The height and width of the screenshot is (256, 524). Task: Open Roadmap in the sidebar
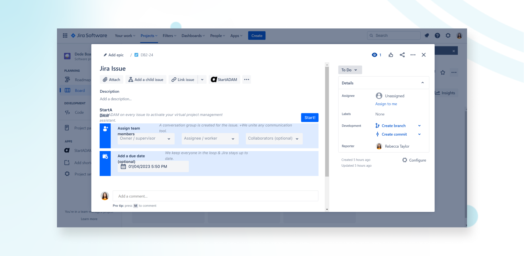(77, 80)
